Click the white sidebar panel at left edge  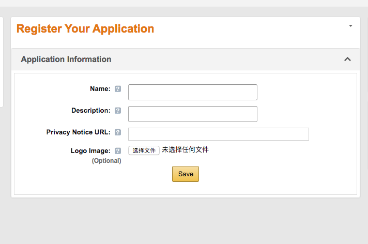click(2, 62)
